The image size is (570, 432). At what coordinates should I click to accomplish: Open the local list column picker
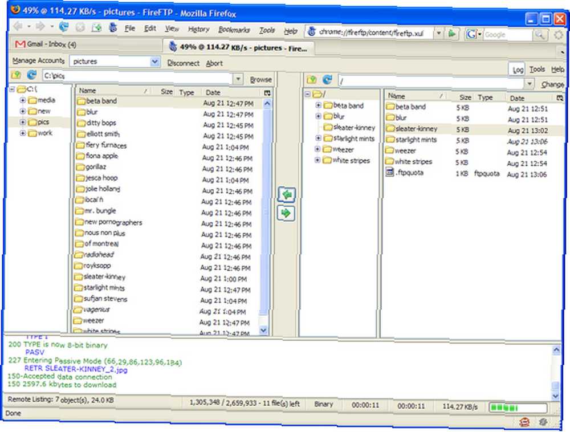(x=267, y=93)
